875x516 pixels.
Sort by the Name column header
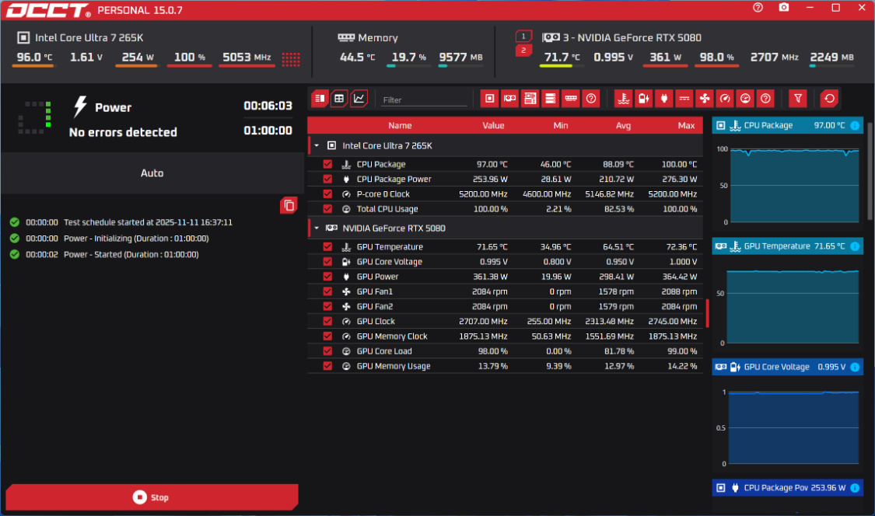400,126
